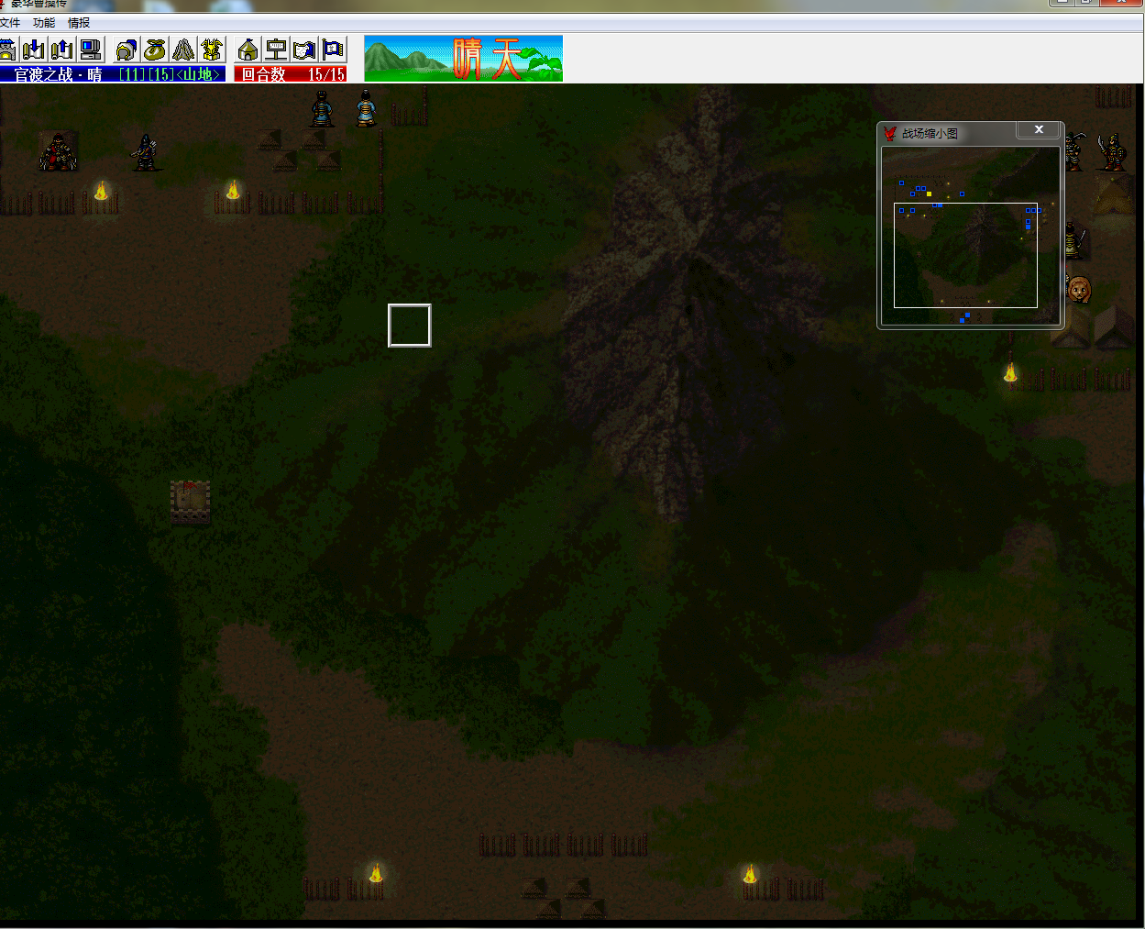Select the dark soldier beside the red general
Screen dimensions: 1145x929
[x=145, y=151]
